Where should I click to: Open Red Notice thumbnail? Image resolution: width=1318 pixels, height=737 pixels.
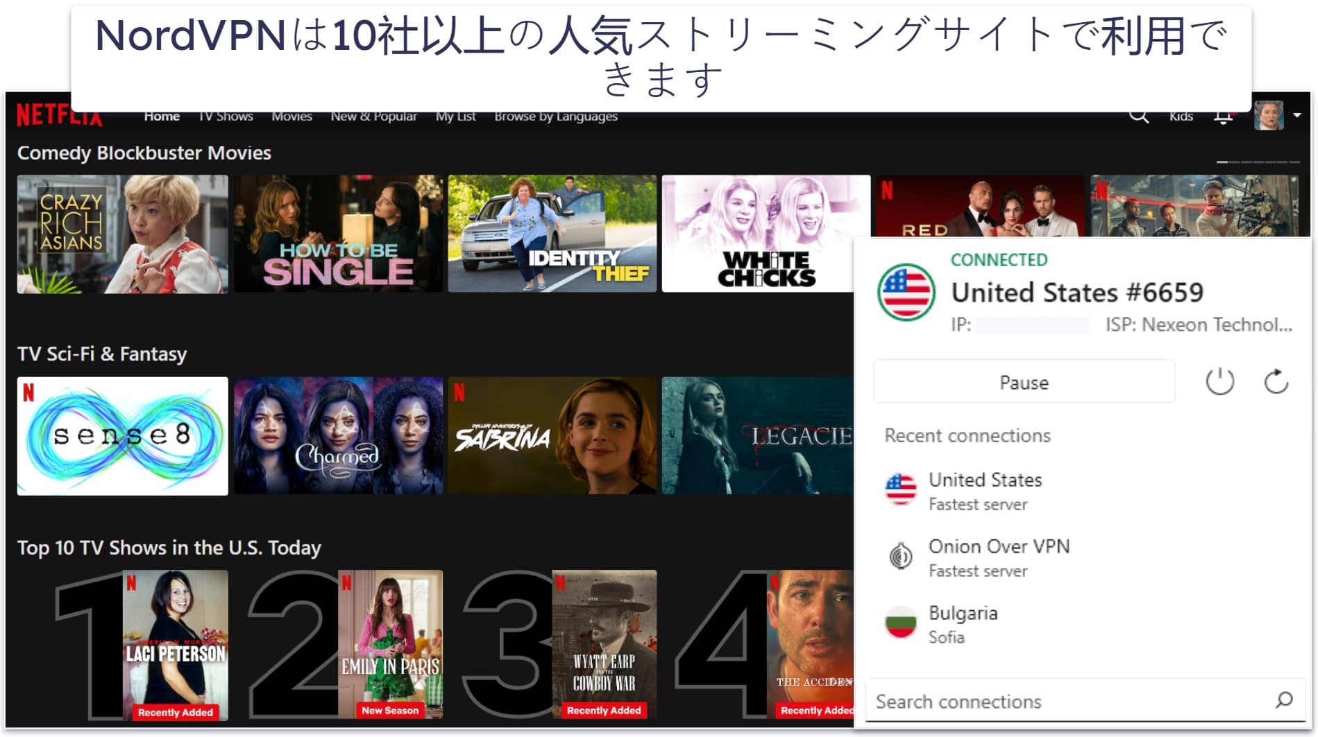click(x=979, y=206)
